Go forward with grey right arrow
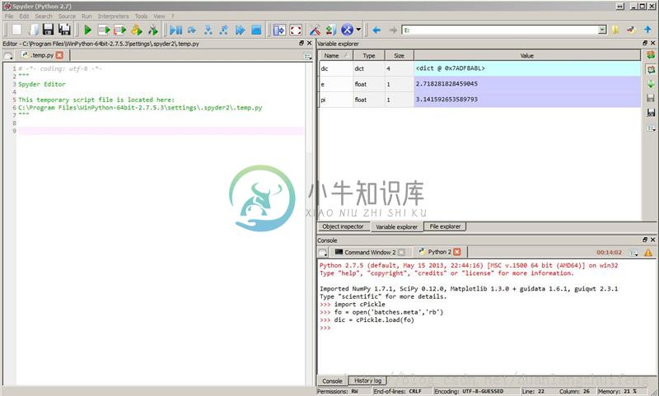Screen dimensions: 659x396 393,30
